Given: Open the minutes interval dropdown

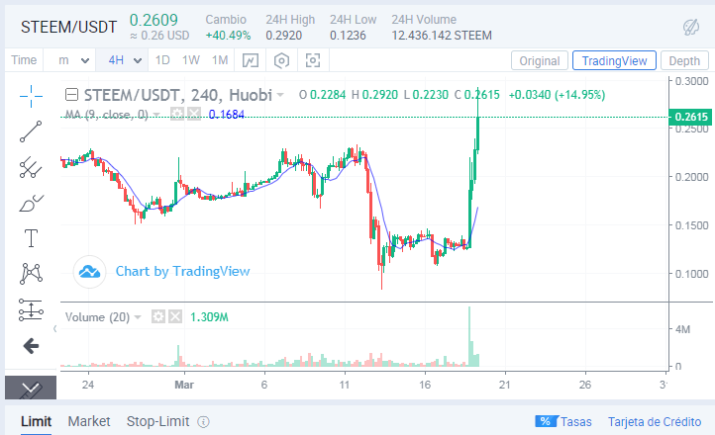Looking at the screenshot, I should (x=75, y=60).
